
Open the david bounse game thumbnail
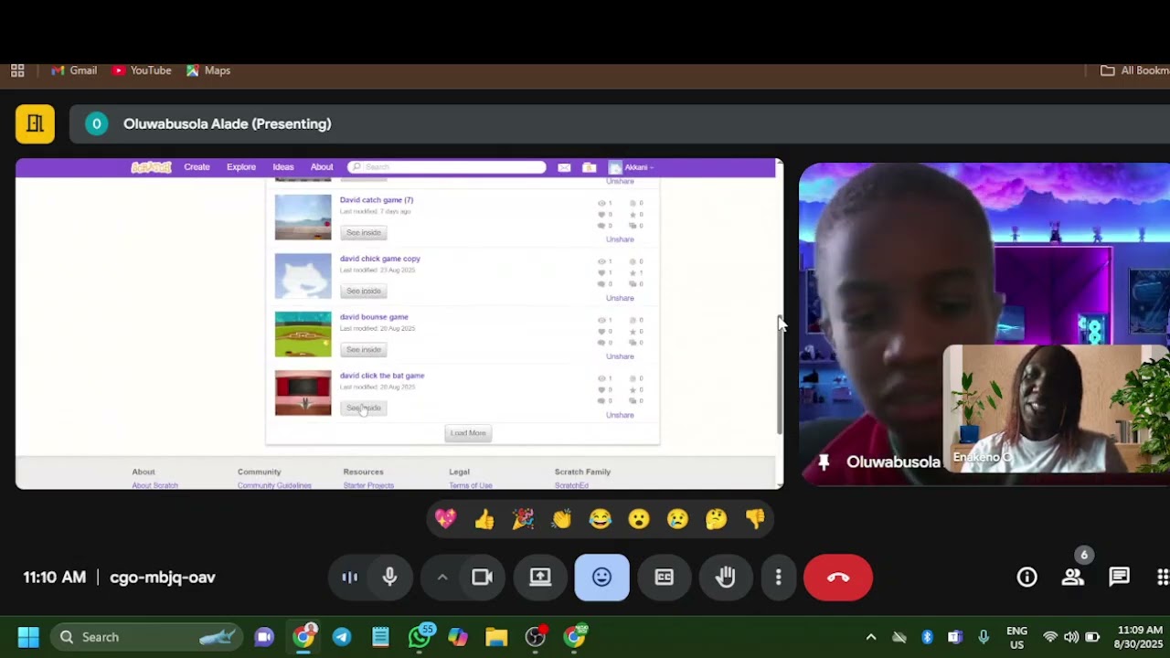click(x=303, y=334)
